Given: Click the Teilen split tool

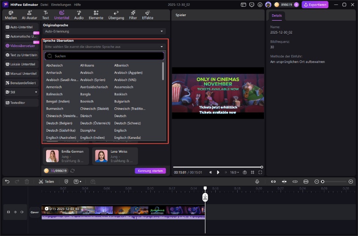Looking at the screenshot, I should coord(46,181).
